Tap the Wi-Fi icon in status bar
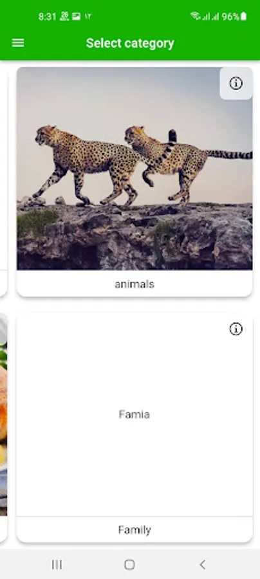Viewport: 260px width, 579px height. (196, 16)
